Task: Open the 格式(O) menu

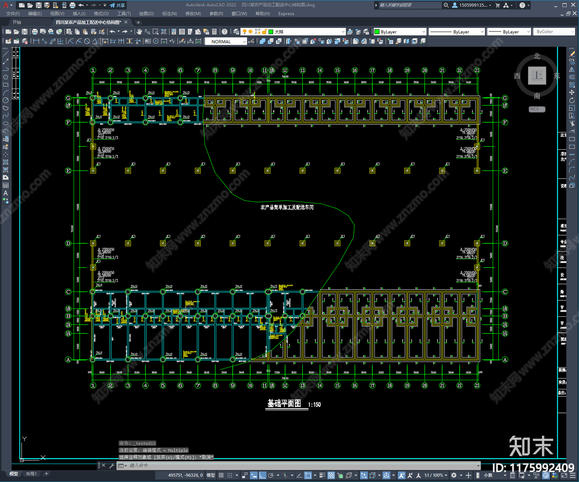Action: 101,14
